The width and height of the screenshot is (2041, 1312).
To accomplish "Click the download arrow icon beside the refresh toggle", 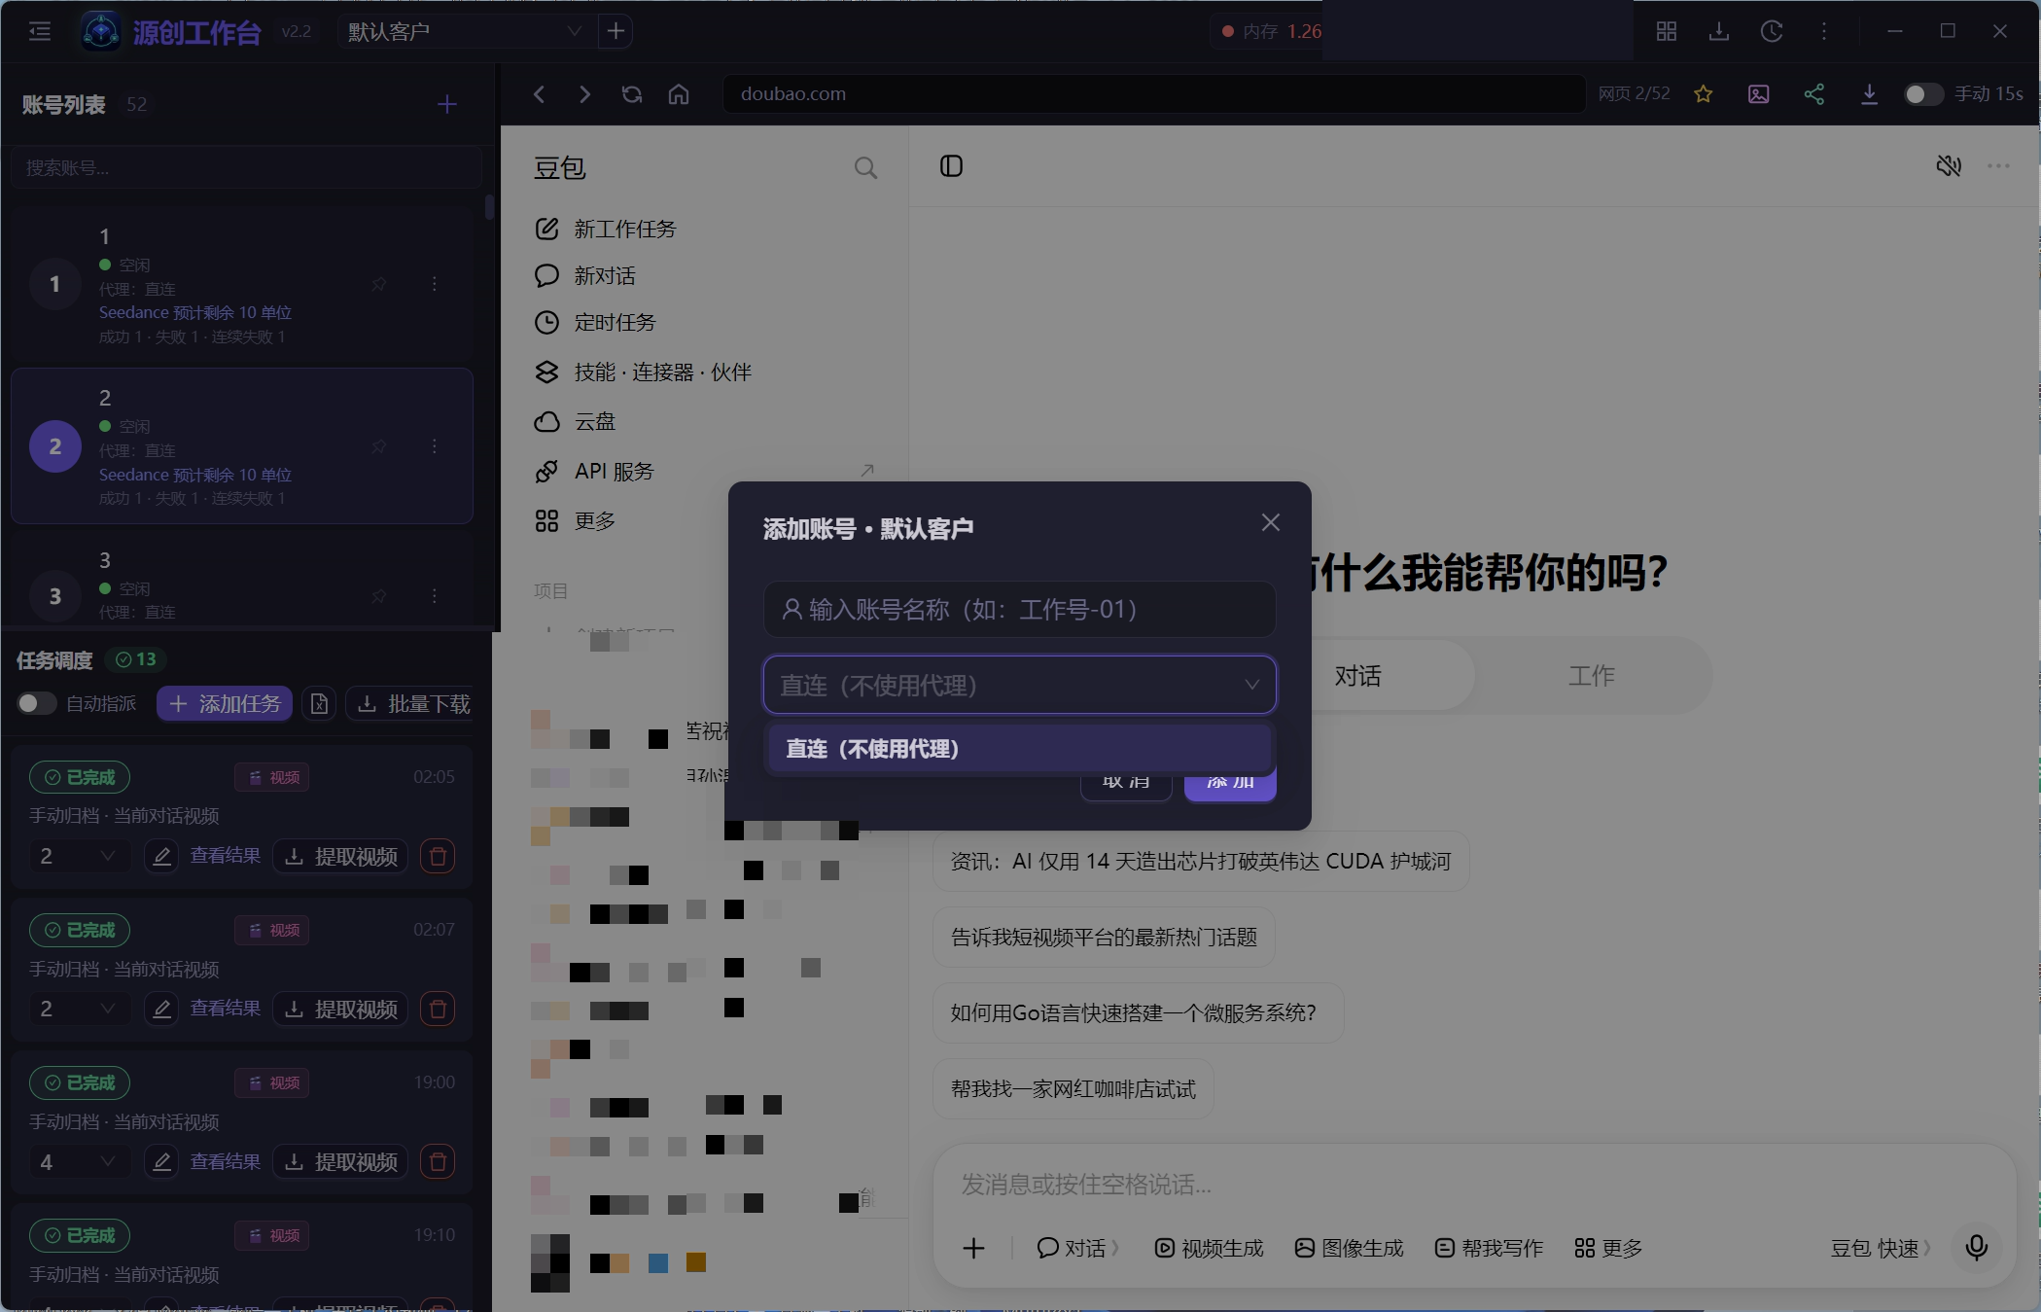I will click(1869, 94).
